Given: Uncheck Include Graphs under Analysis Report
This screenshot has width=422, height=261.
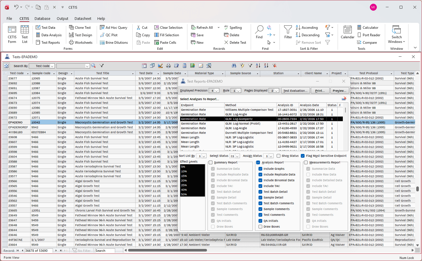Looking at the screenshot, I should pos(260,169).
